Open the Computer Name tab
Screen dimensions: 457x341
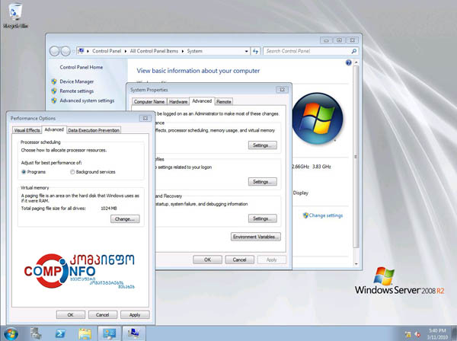[x=149, y=102]
